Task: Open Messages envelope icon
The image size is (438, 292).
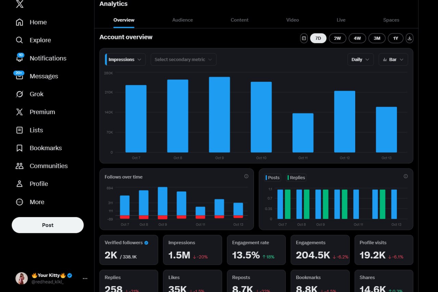Action: pos(20,76)
